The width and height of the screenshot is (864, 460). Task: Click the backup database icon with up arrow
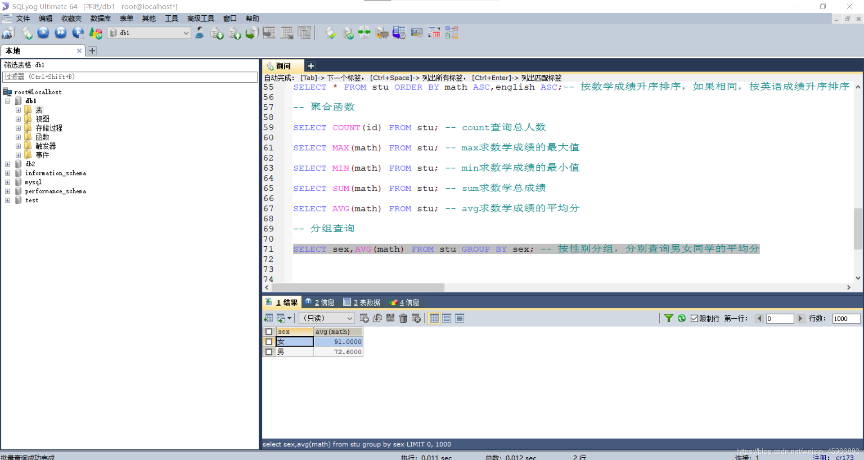pyautogui.click(x=234, y=33)
